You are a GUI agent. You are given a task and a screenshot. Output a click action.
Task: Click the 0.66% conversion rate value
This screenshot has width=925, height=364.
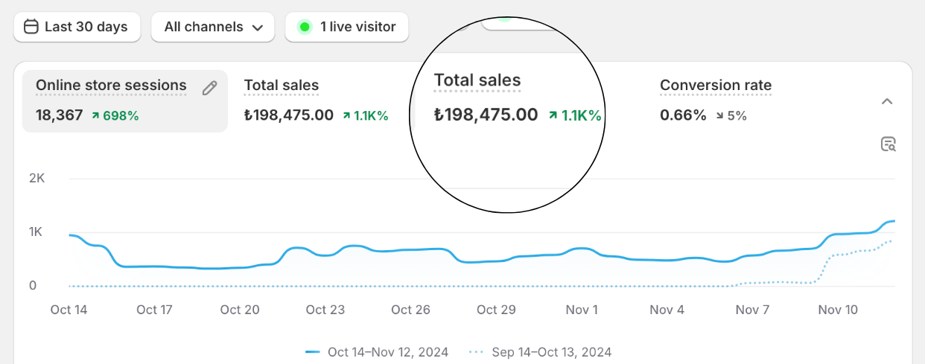[x=683, y=115]
